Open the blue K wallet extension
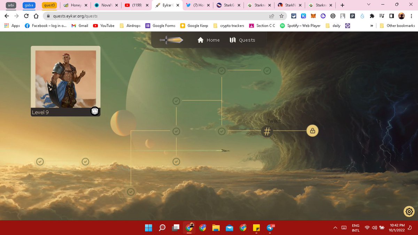Viewport: 418px width, 235px height. [x=304, y=16]
